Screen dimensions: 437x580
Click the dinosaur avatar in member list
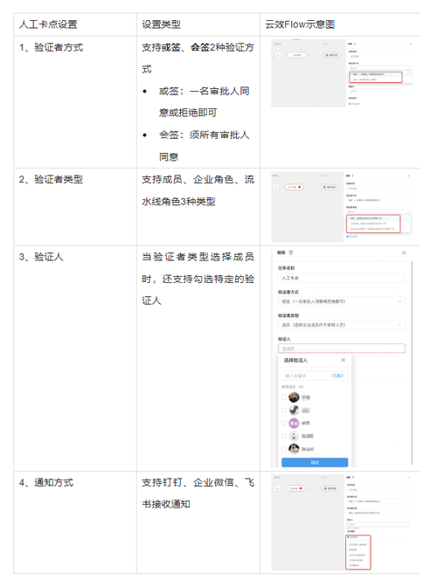[x=294, y=411]
